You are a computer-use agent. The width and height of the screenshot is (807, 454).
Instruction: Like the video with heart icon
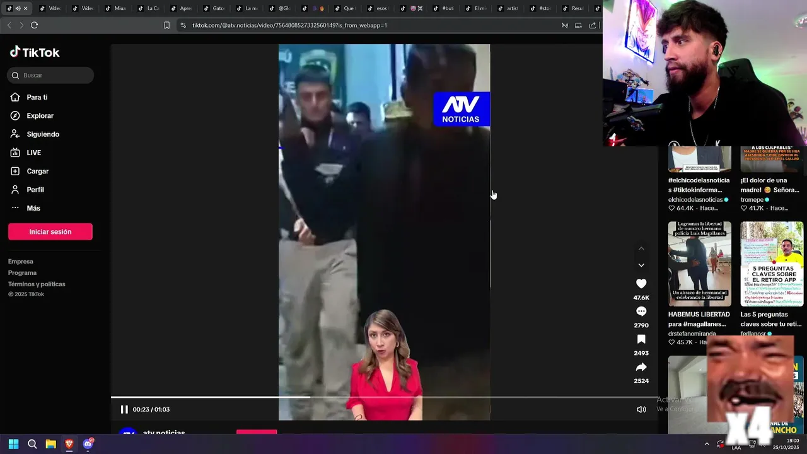[x=641, y=284]
